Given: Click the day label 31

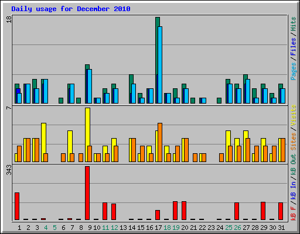Looking at the screenshot, I should click(281, 228).
